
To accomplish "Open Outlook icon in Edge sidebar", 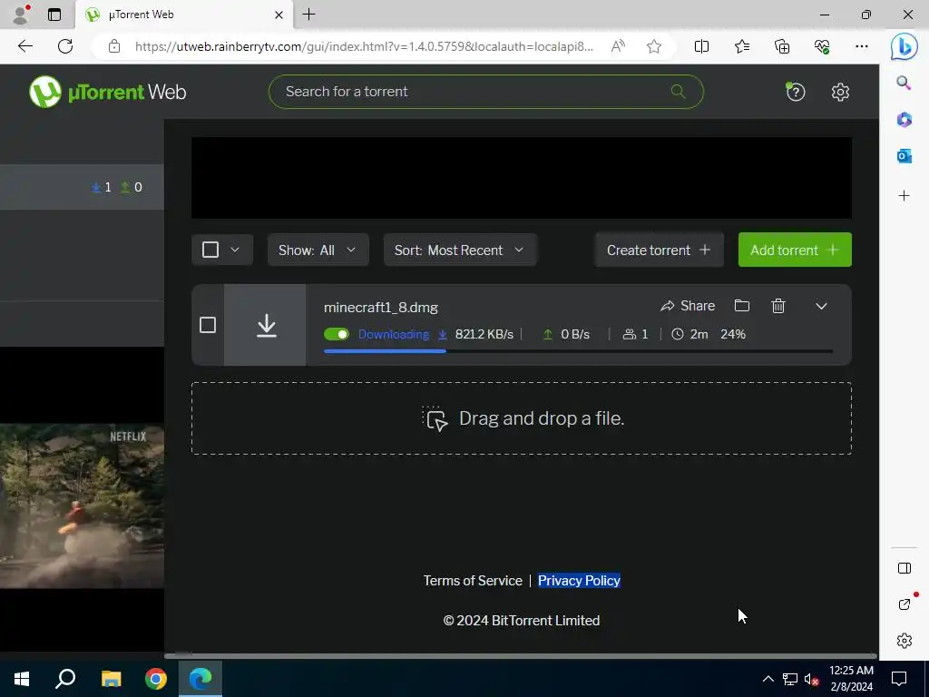I will [904, 156].
